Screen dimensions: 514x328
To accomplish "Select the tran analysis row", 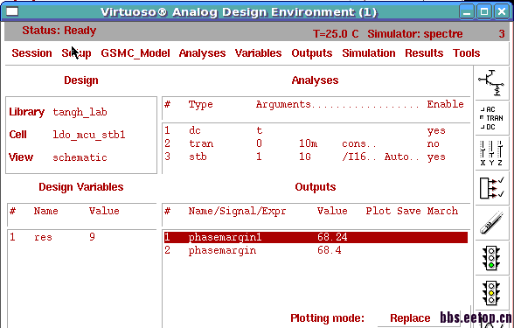I will tap(316, 143).
